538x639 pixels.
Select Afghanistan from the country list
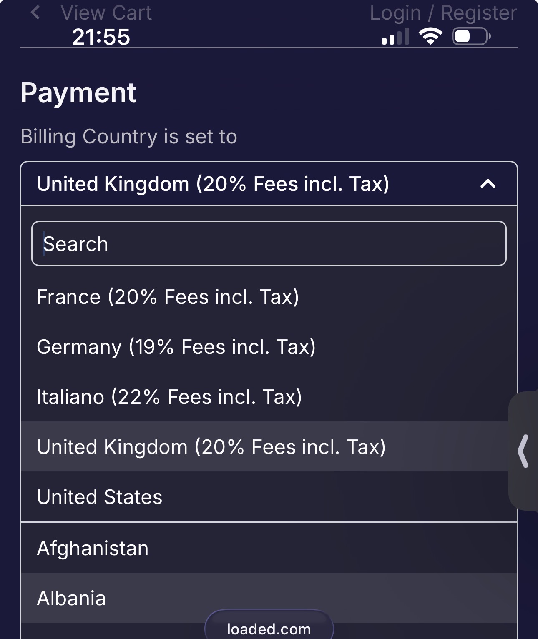click(x=93, y=548)
